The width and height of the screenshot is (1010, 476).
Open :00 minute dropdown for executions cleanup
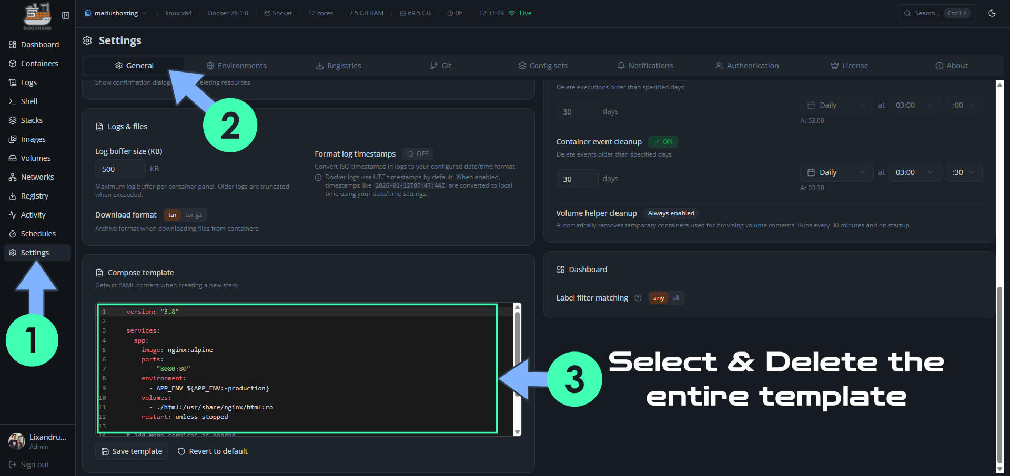(x=964, y=105)
